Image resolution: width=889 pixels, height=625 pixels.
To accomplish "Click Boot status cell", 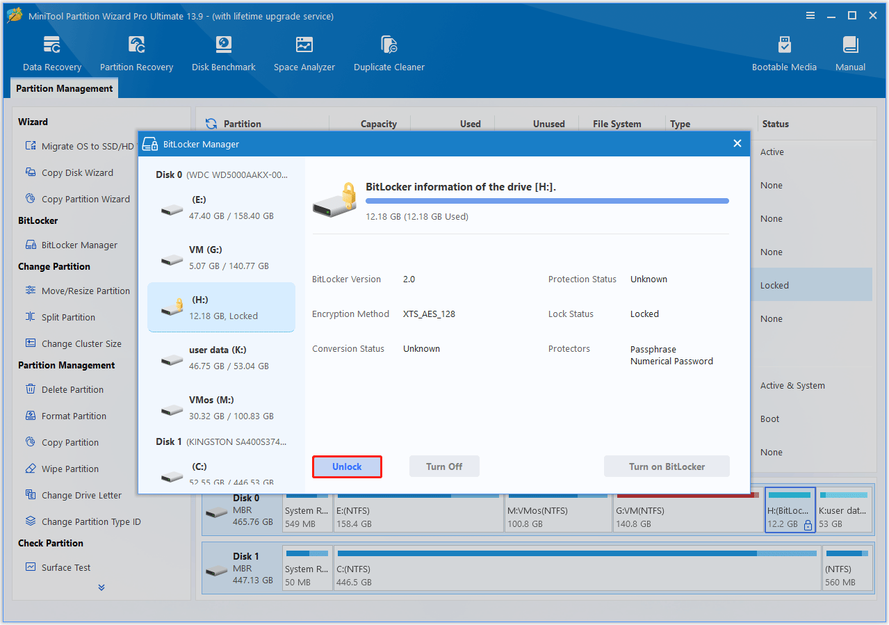I will click(x=769, y=419).
